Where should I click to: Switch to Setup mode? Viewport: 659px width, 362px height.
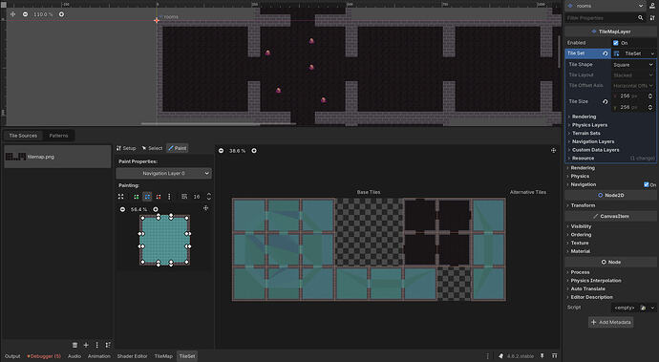[x=126, y=148]
